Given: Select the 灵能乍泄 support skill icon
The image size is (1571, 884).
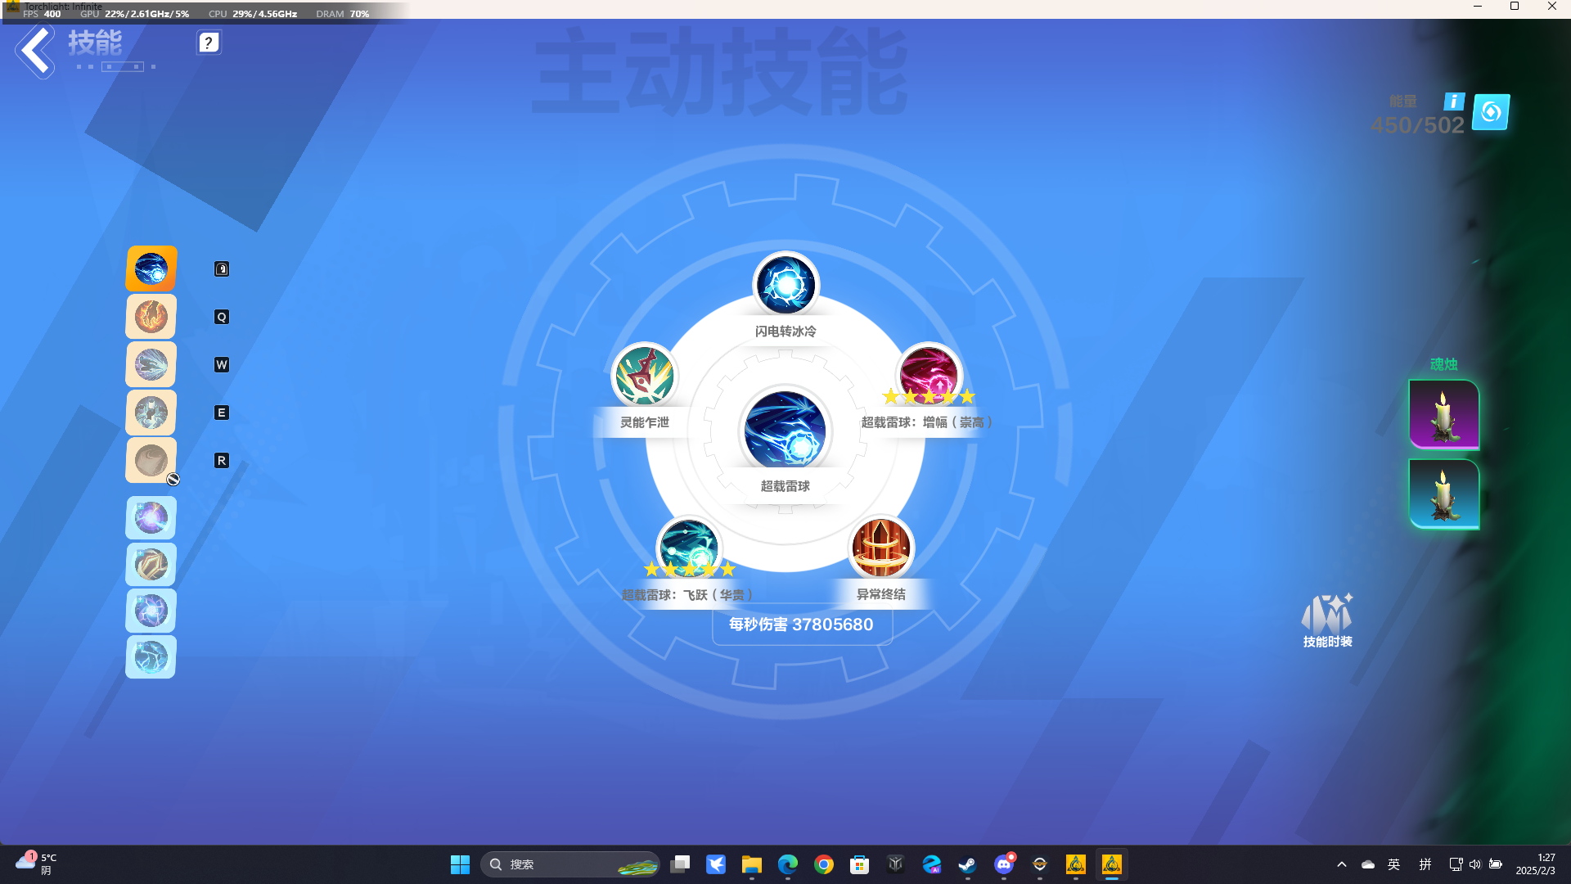Looking at the screenshot, I should 645,376.
